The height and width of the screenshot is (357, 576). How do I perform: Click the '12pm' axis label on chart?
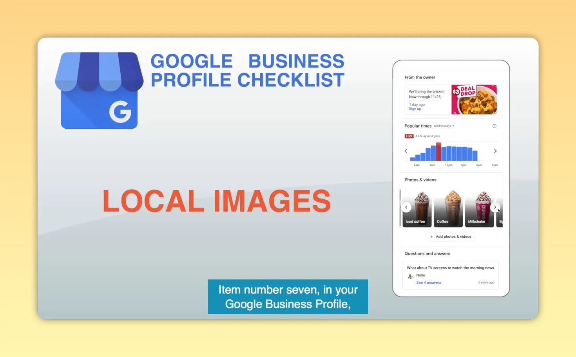coord(449,165)
